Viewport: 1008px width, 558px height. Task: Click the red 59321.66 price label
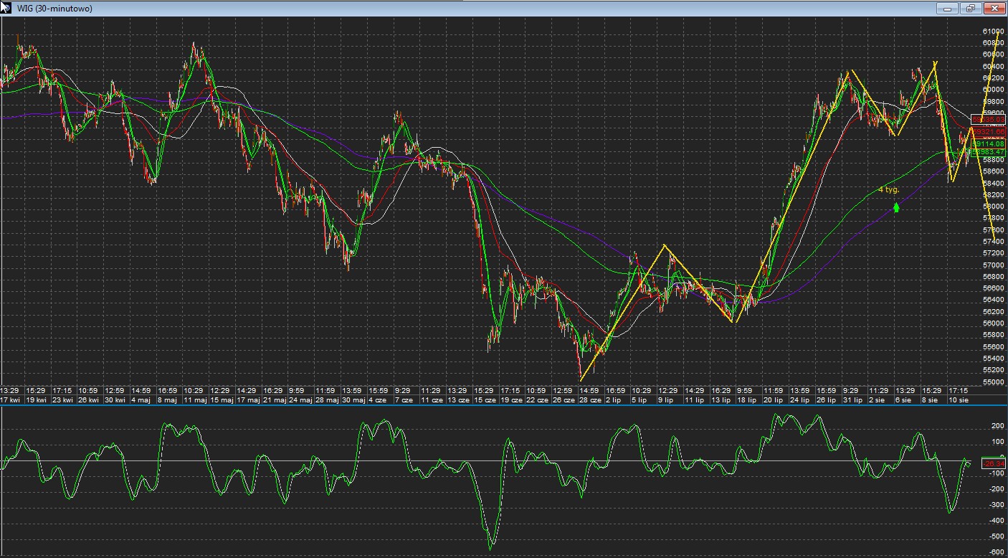point(988,133)
